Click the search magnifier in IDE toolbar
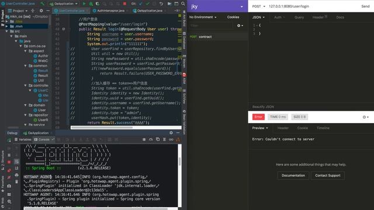The height and width of the screenshot is (210, 374). 183,3
